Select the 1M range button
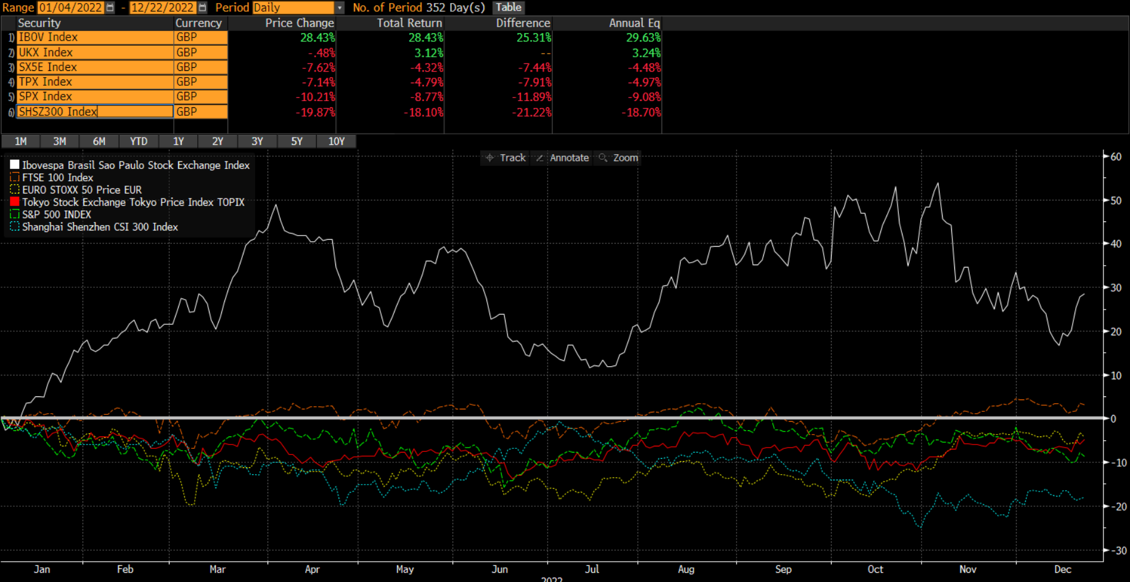 [x=21, y=141]
